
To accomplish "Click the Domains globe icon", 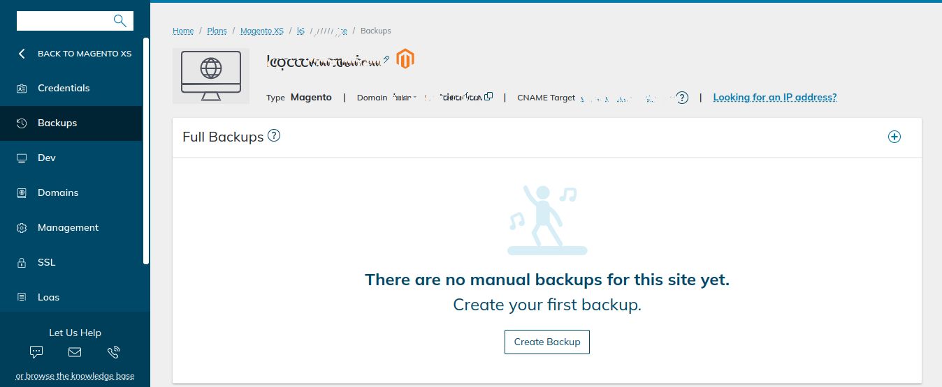I will tap(22, 193).
